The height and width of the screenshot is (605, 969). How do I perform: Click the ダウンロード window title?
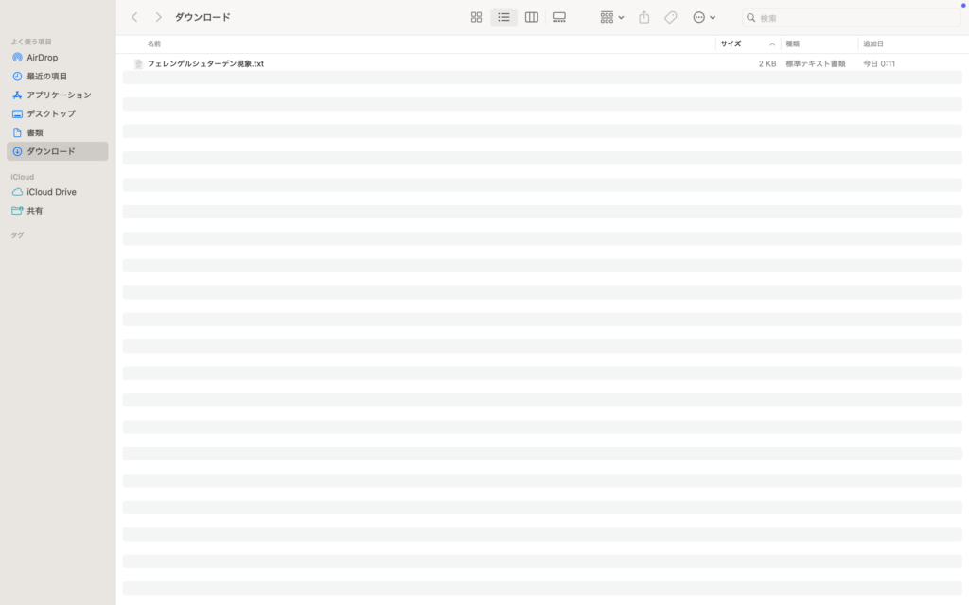[203, 17]
